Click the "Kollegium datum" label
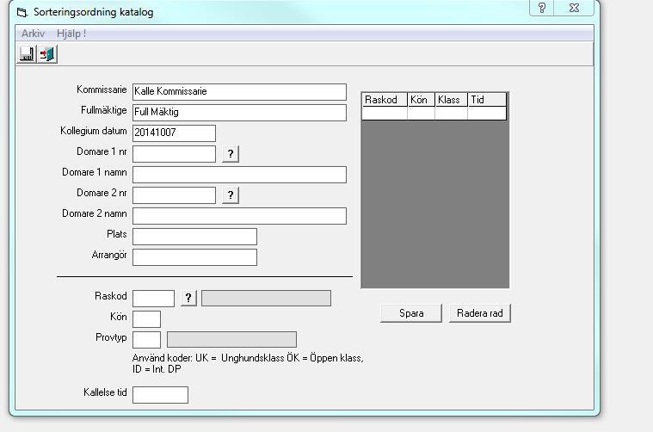 point(93,131)
